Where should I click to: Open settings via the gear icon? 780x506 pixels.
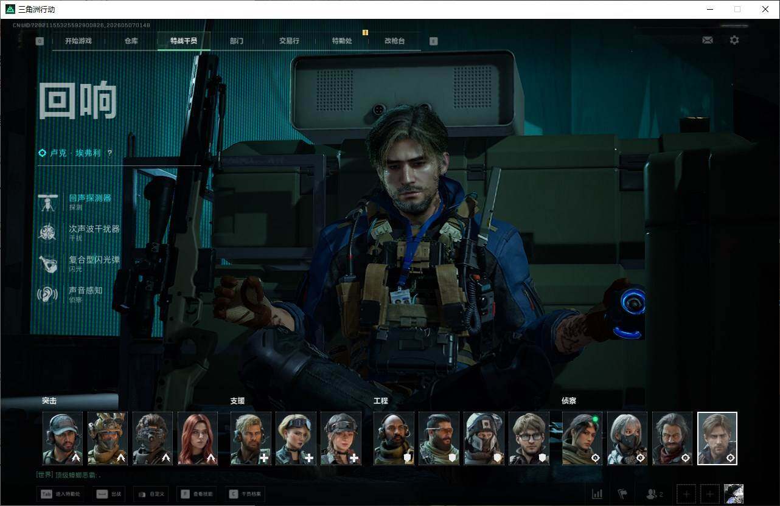point(734,40)
